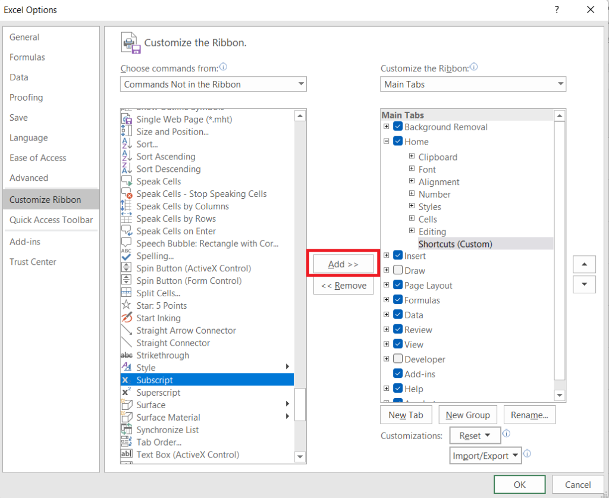Switch to the Quick Access Toolbar section
609x498 pixels.
[51, 220]
